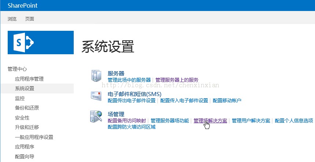Click the 电子邮件和短信(SMS) heading
315x162 pixels.
point(134,94)
